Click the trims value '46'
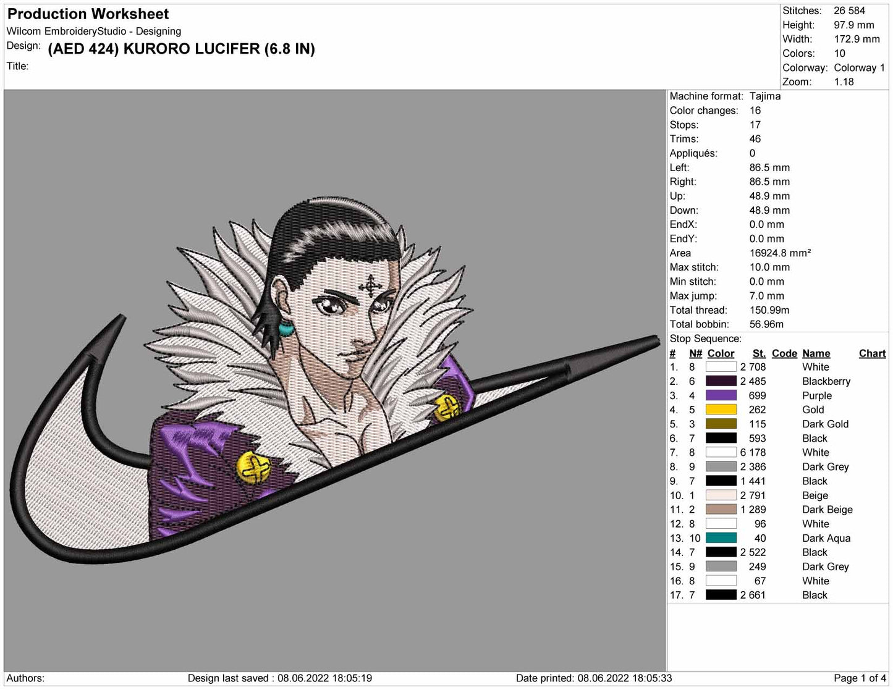This screenshot has width=893, height=690. [x=755, y=139]
